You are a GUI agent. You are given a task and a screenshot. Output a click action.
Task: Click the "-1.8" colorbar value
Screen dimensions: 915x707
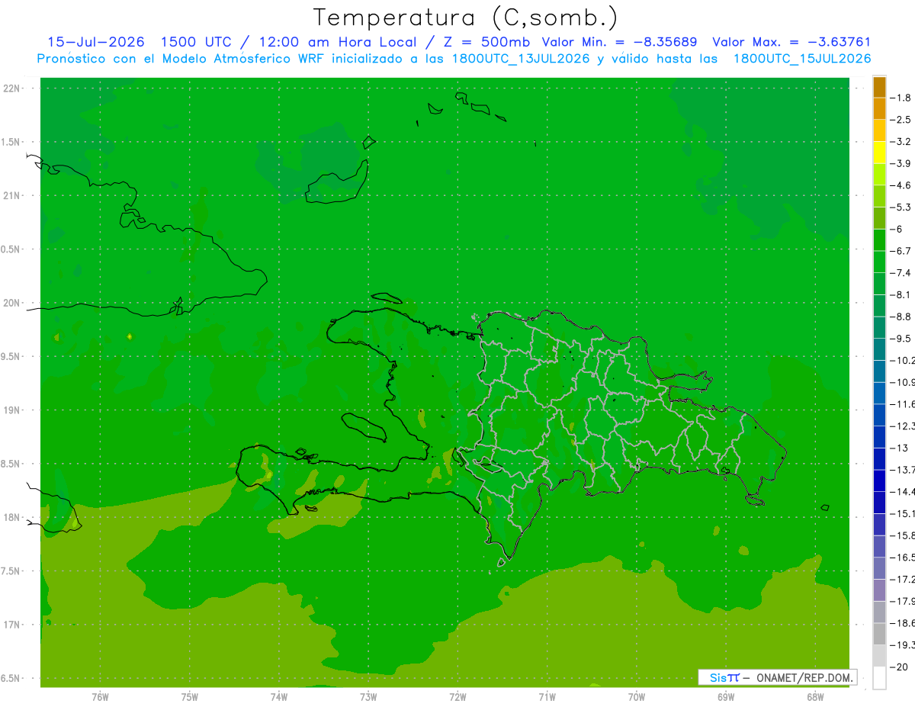click(x=901, y=98)
